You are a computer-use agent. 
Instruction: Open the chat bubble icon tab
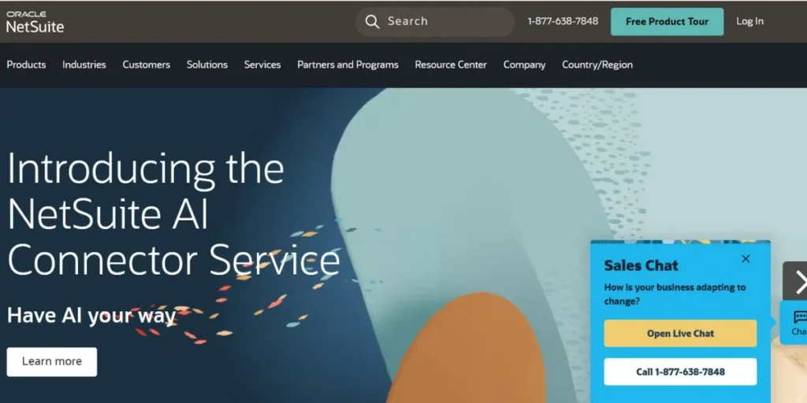point(796,323)
